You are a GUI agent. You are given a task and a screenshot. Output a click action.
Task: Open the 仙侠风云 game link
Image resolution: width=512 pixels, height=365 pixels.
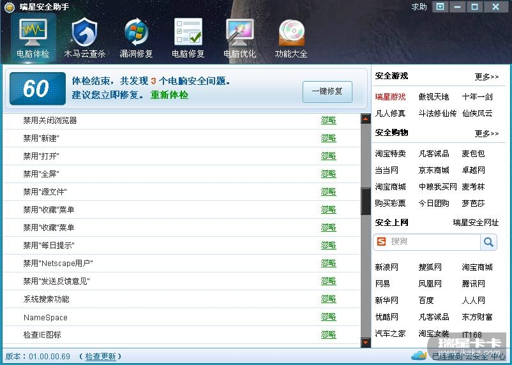point(477,114)
